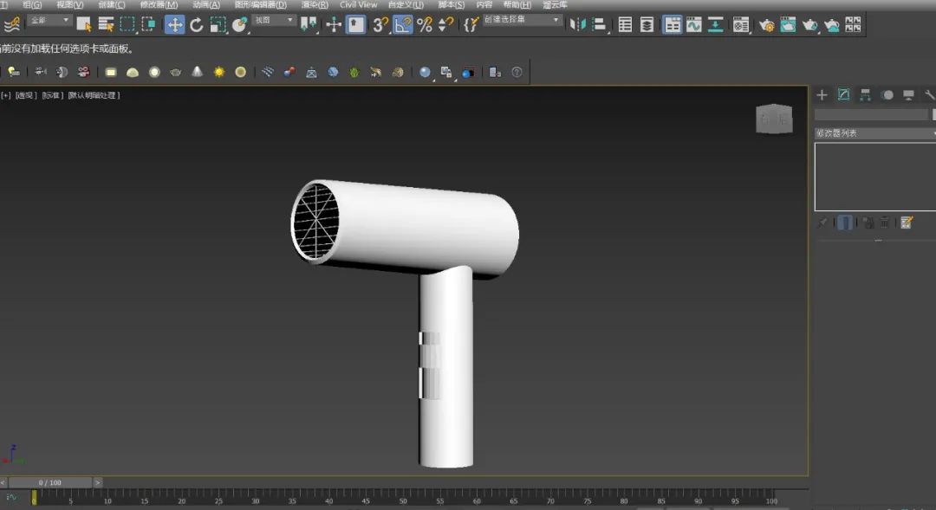Click the Bind to Space Warp icon
Image resolution: width=936 pixels, height=510 pixels.
pyautogui.click(x=12, y=24)
